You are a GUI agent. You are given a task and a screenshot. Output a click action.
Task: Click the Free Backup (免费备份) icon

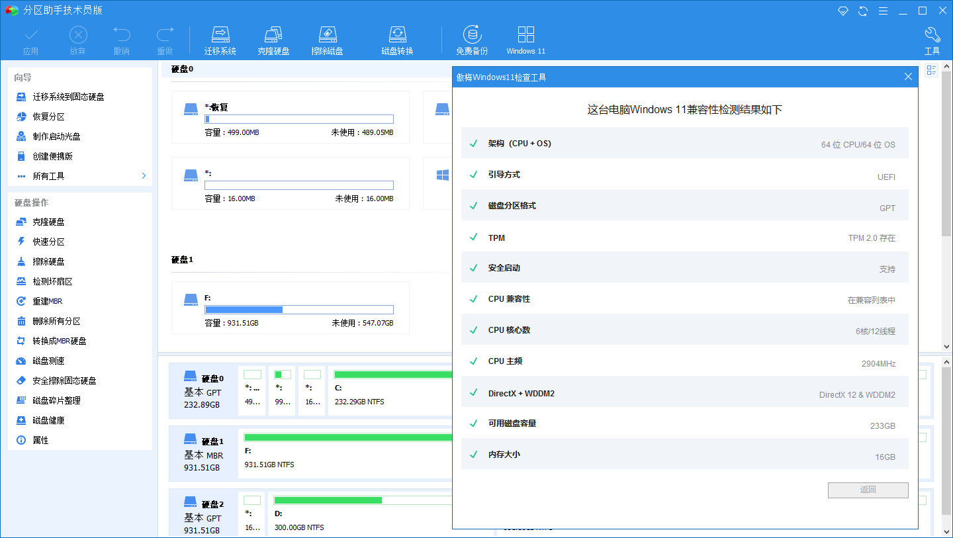(x=472, y=38)
